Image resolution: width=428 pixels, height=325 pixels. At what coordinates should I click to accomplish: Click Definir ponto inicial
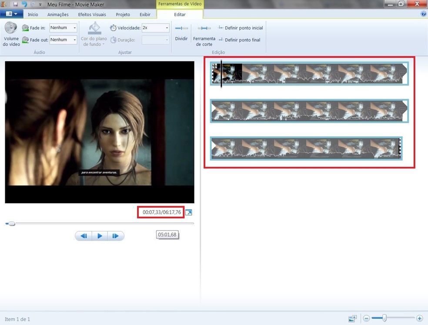point(241,28)
